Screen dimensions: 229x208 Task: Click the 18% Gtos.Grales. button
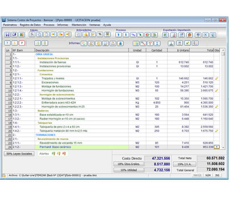coord(129,164)
